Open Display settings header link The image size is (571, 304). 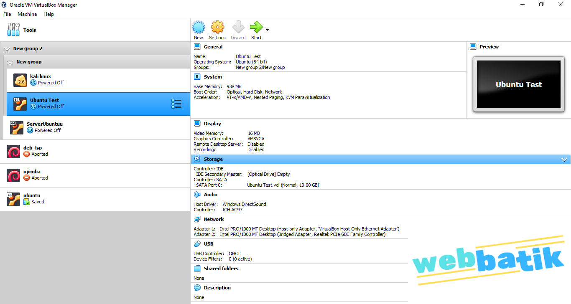coord(212,124)
